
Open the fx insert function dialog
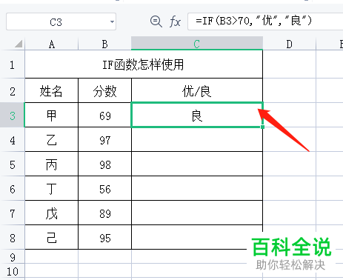(x=175, y=21)
